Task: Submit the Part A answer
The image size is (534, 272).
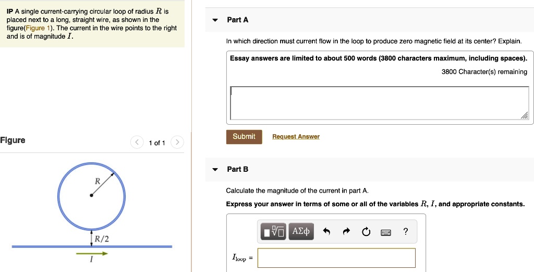Action: tap(244, 137)
